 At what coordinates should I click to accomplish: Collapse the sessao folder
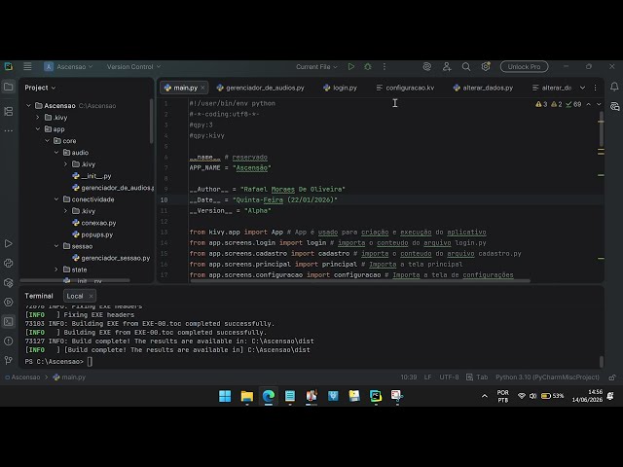pyautogui.click(x=56, y=246)
